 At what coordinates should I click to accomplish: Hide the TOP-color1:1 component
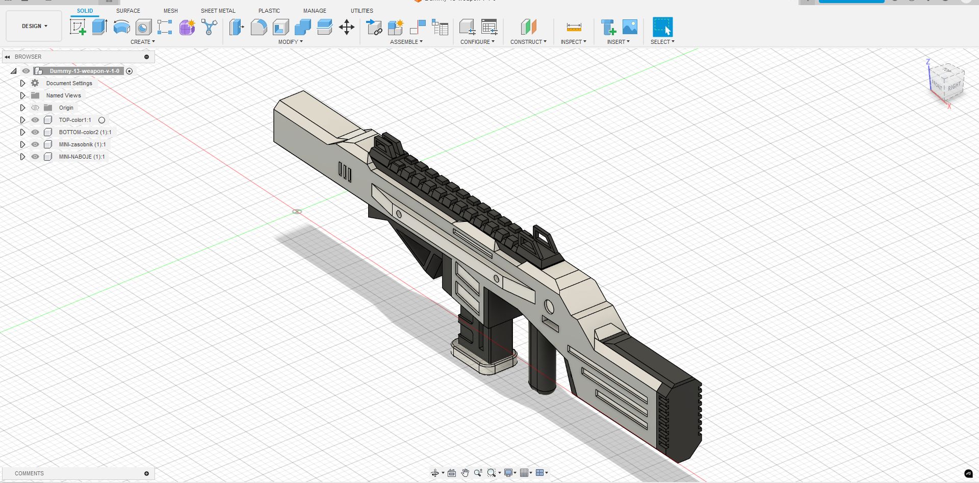click(35, 120)
